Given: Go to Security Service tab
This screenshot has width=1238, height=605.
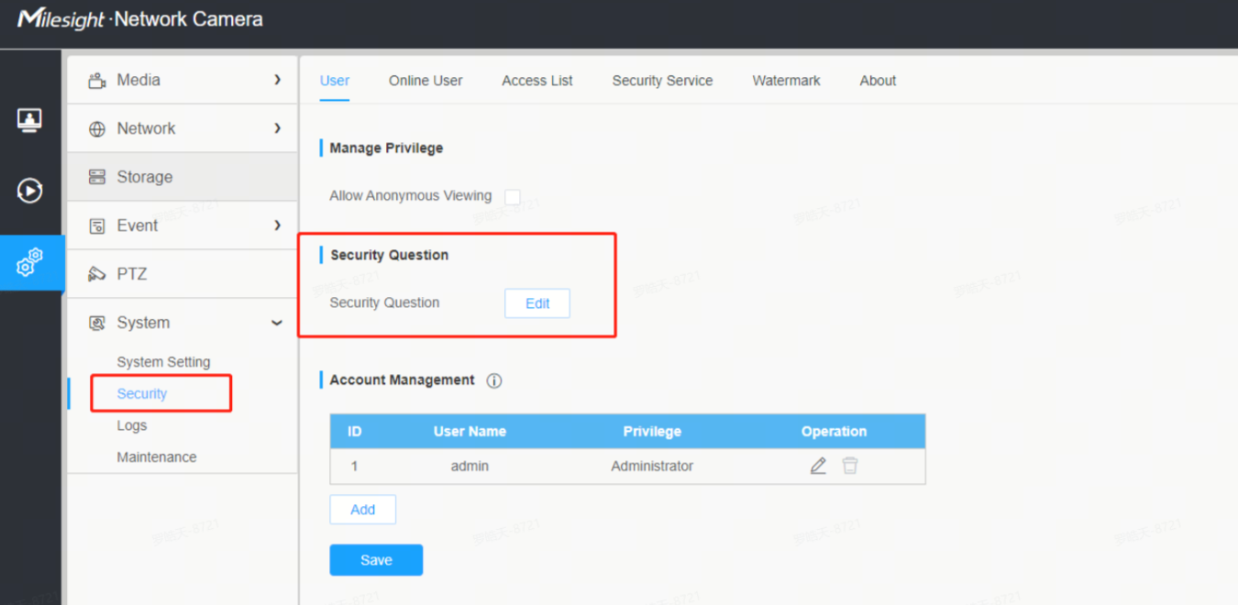Looking at the screenshot, I should click(662, 81).
